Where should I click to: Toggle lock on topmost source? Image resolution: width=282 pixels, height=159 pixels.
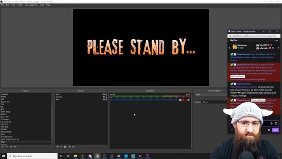click(x=106, y=95)
